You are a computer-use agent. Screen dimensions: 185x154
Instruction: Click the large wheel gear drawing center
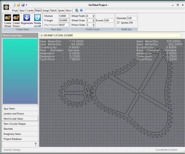tap(139, 93)
